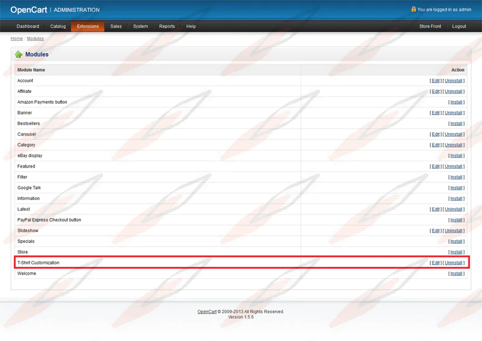Select the 'Amazon Payments button' name text
This screenshot has height=341, width=482.
tap(42, 102)
